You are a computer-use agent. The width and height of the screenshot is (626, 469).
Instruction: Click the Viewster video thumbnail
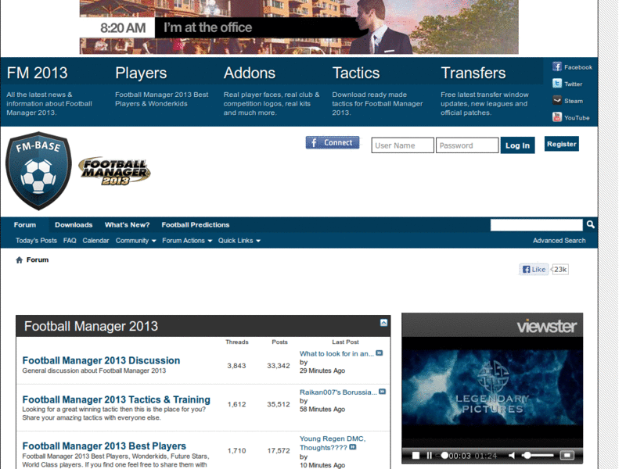(x=492, y=387)
